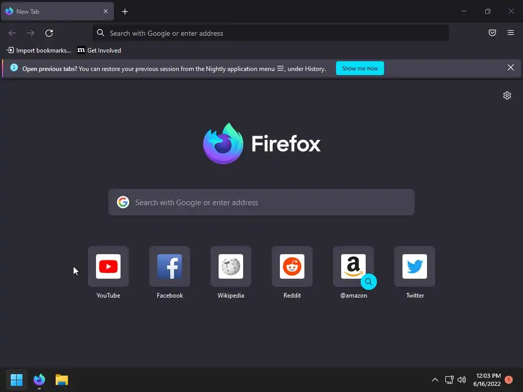
Task: Go forward one page
Action: click(x=31, y=33)
